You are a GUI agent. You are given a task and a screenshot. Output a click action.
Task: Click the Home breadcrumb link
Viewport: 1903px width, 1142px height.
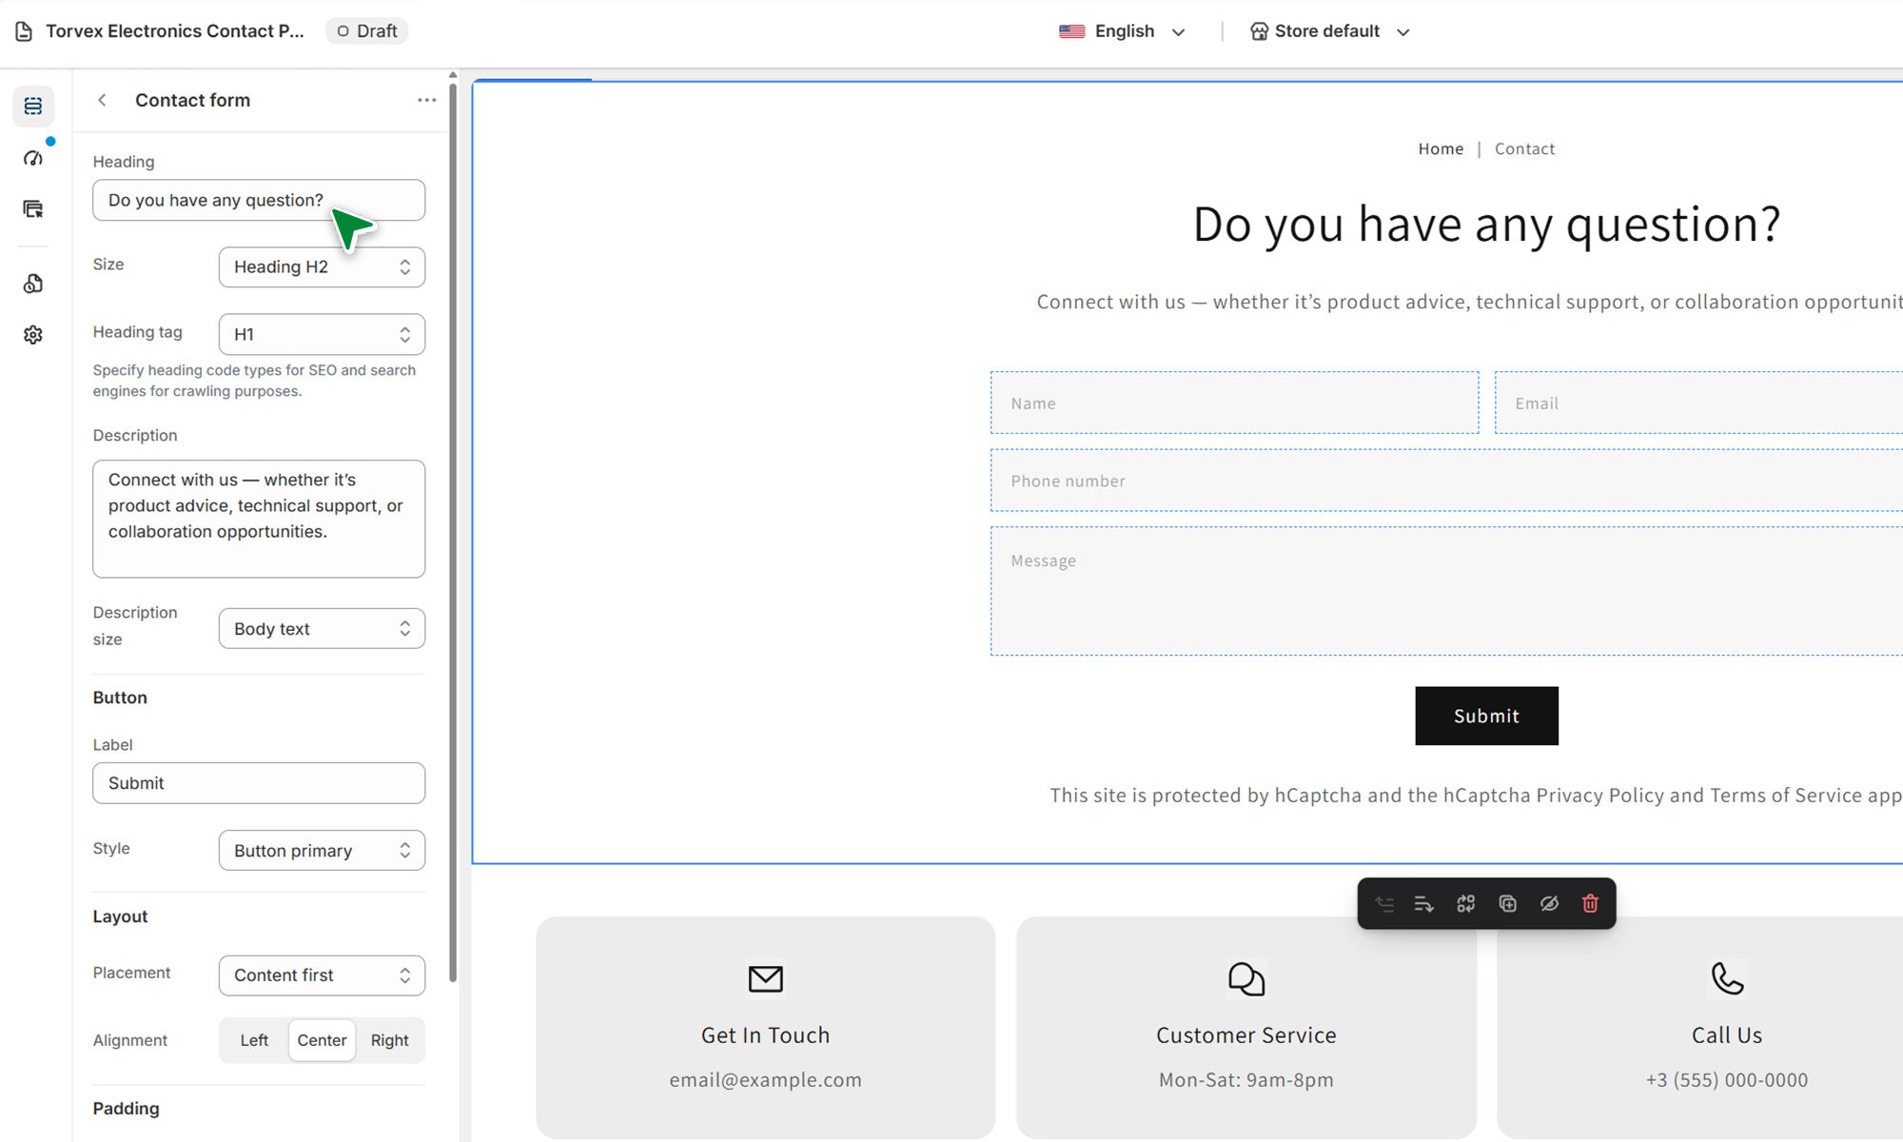coord(1441,148)
